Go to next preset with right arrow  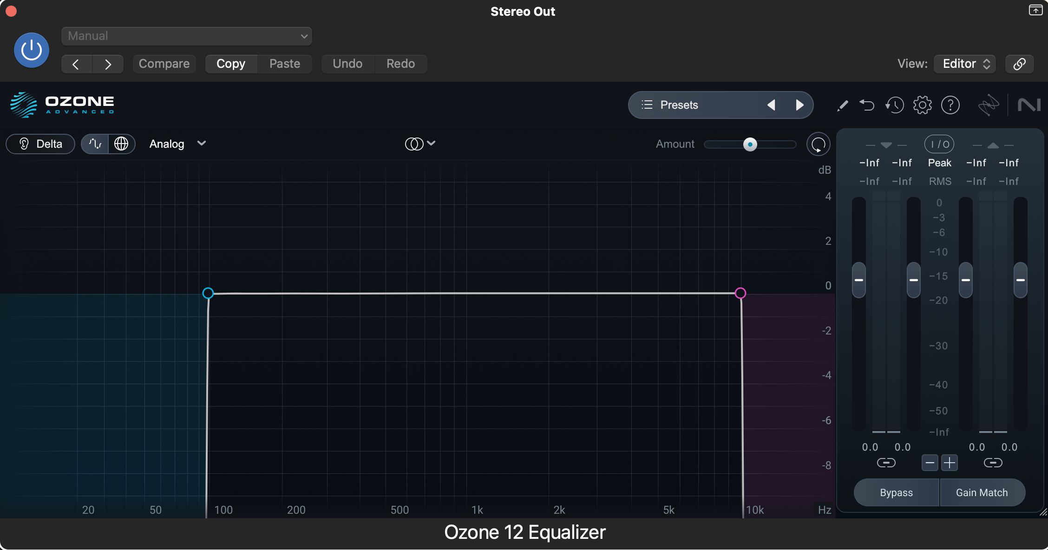coord(108,64)
